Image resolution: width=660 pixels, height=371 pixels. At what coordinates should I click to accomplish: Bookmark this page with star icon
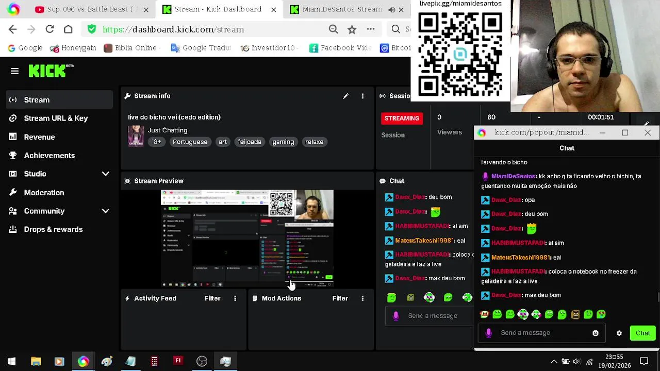352,29
